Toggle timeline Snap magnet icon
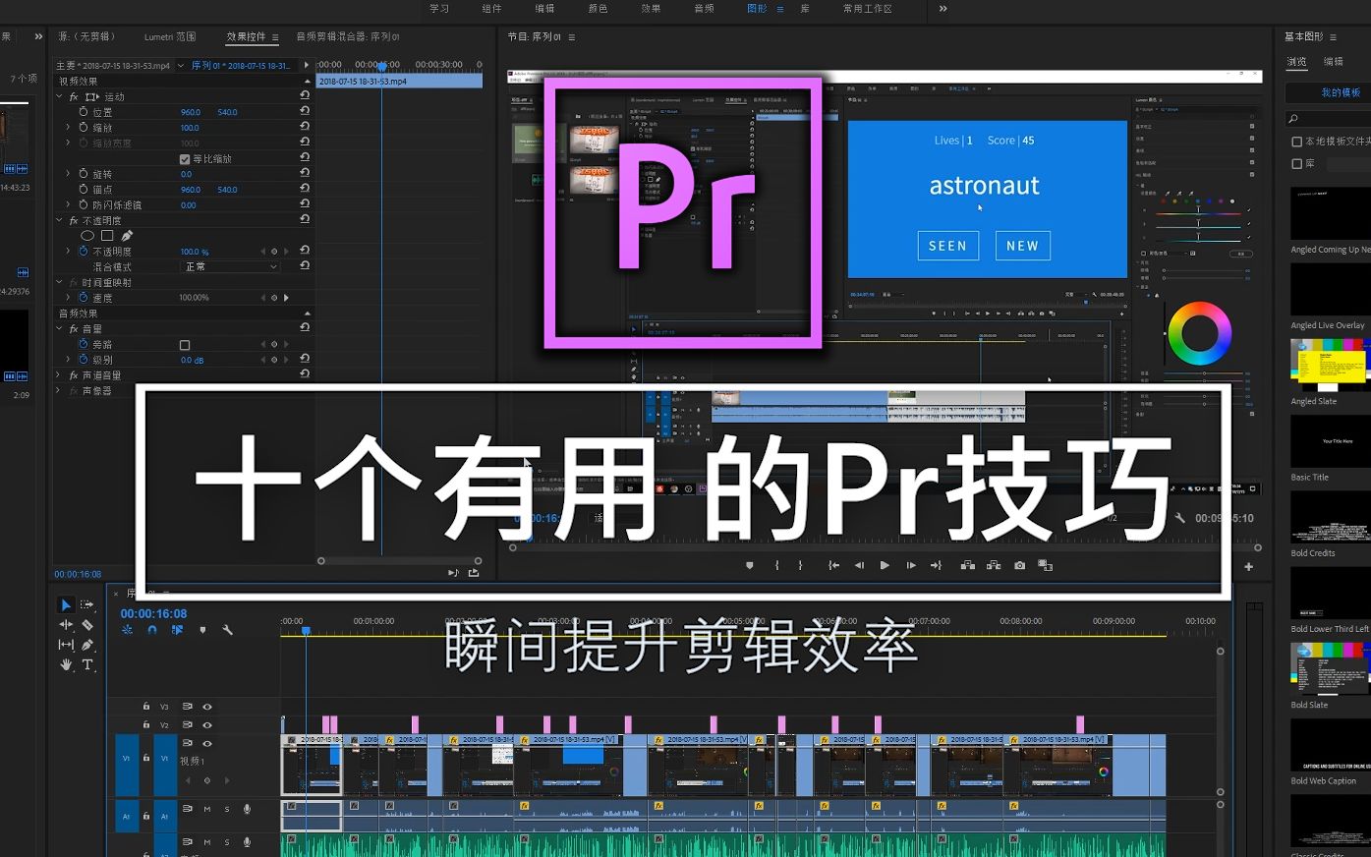This screenshot has width=1371, height=857. (x=152, y=630)
